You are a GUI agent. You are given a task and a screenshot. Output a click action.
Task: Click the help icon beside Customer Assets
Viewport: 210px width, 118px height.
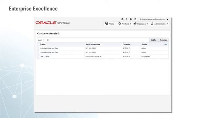58,33
